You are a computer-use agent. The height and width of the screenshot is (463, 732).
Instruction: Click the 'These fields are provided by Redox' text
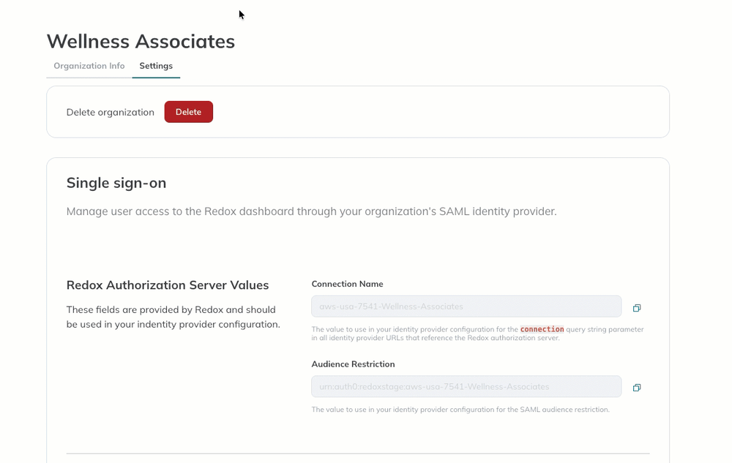[173, 317]
